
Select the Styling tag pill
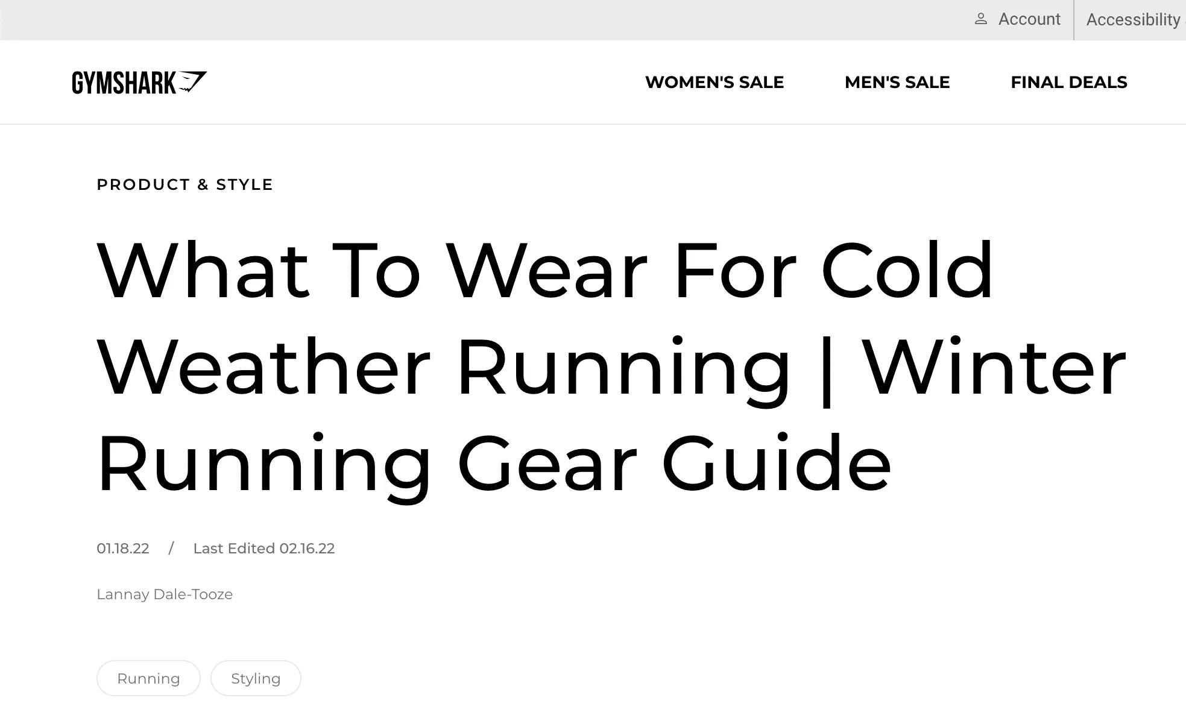(256, 678)
